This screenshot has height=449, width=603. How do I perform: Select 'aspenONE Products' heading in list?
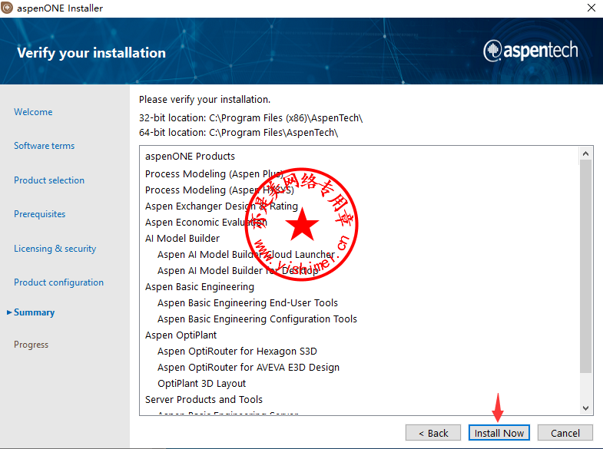[x=190, y=157]
